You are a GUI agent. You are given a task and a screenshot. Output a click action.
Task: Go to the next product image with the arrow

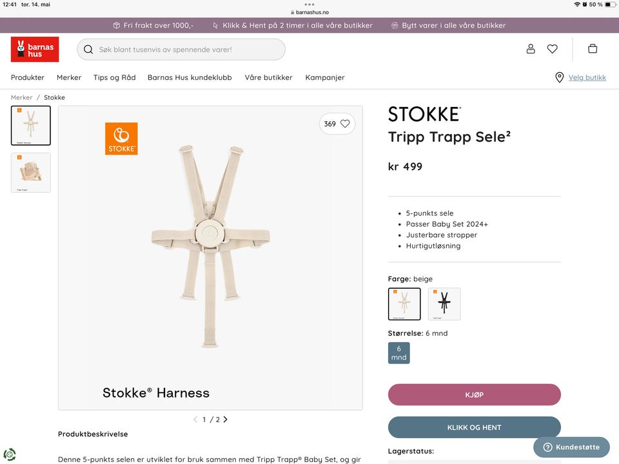pyautogui.click(x=226, y=420)
